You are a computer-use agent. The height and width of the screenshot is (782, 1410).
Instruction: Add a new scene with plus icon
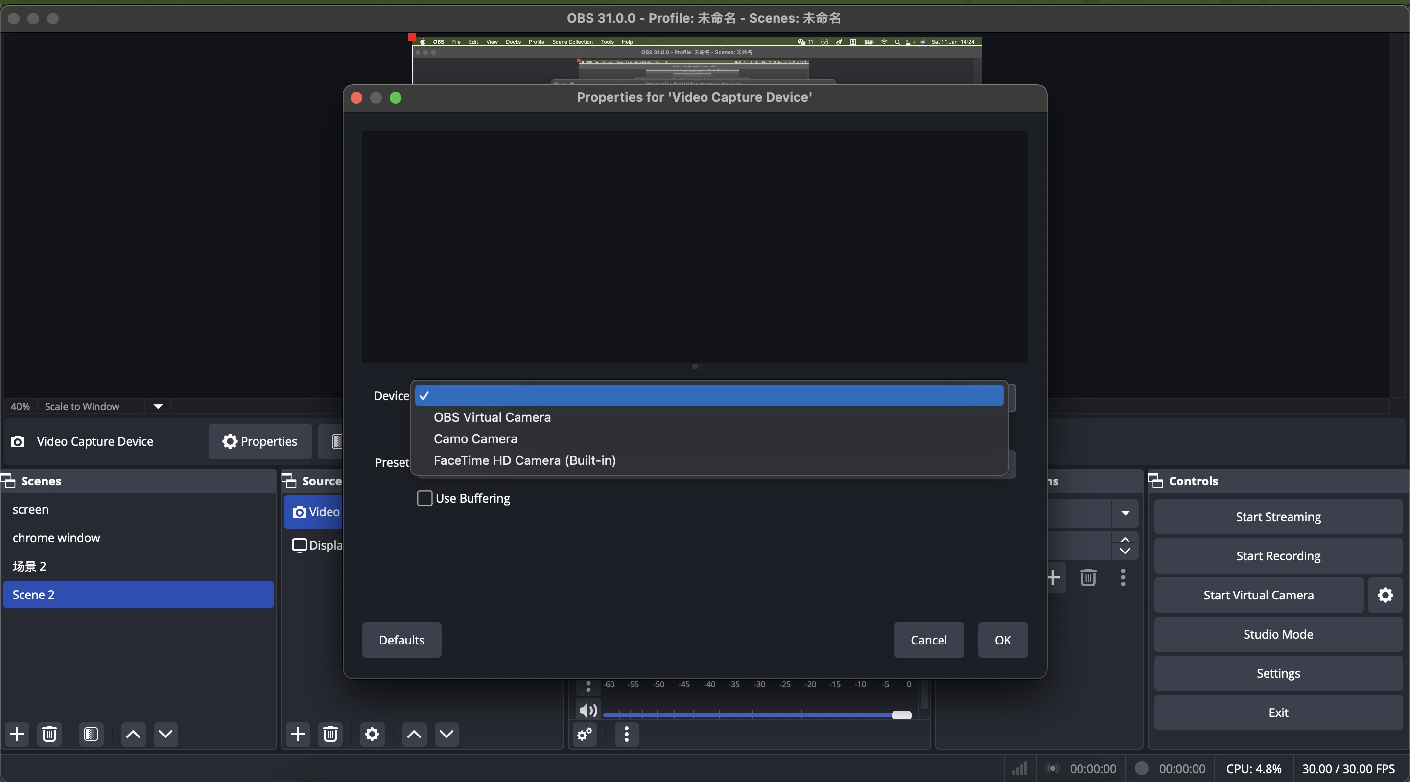(17, 734)
